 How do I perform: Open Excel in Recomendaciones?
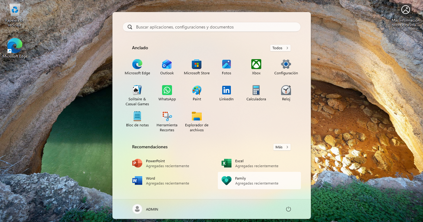259,163
